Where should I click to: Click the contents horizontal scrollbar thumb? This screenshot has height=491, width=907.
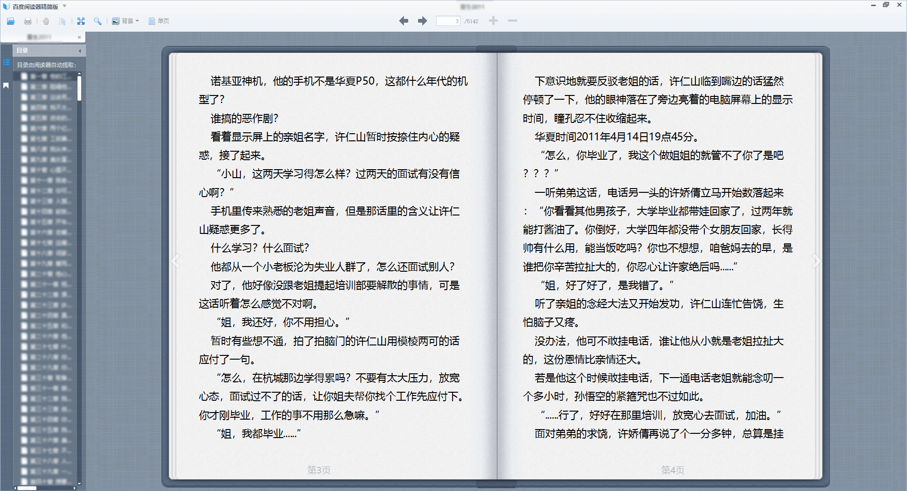click(x=27, y=488)
